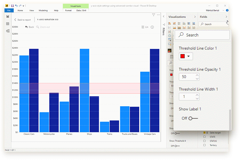Select the line and clustered column chart icon
Image resolution: width=240 pixels, height=160 pixels.
pyautogui.click(x=189, y=28)
